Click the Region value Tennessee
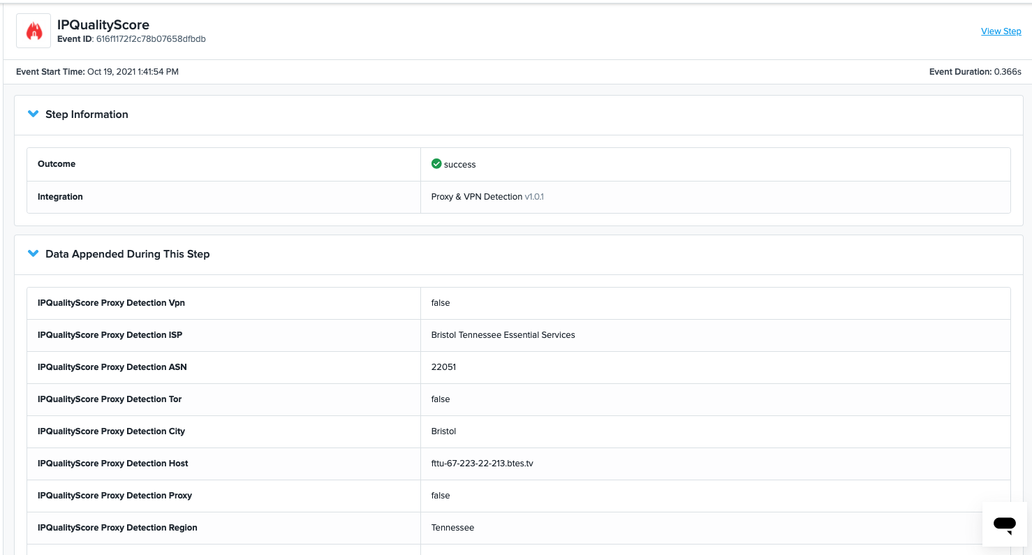This screenshot has height=555, width=1032. pos(452,528)
